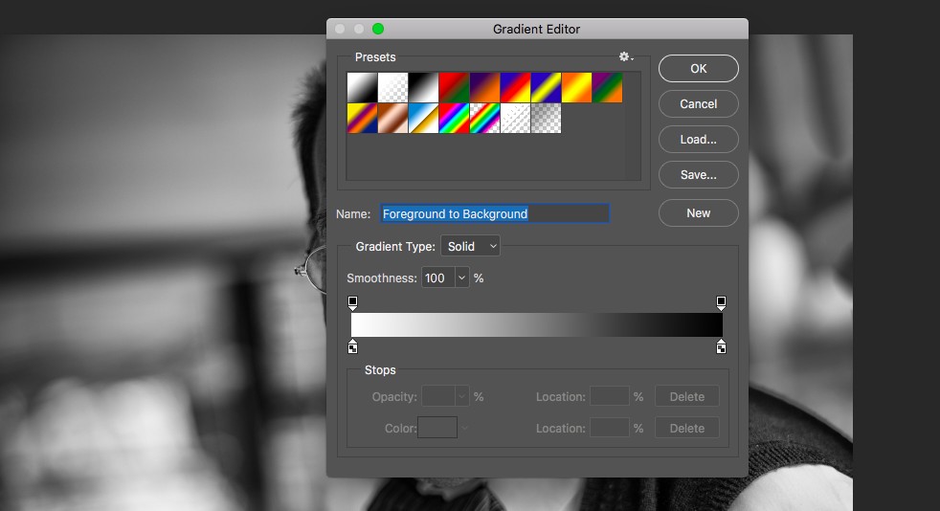Click the Location field next to Color
Screen dimensions: 940x511
pyautogui.click(x=610, y=429)
